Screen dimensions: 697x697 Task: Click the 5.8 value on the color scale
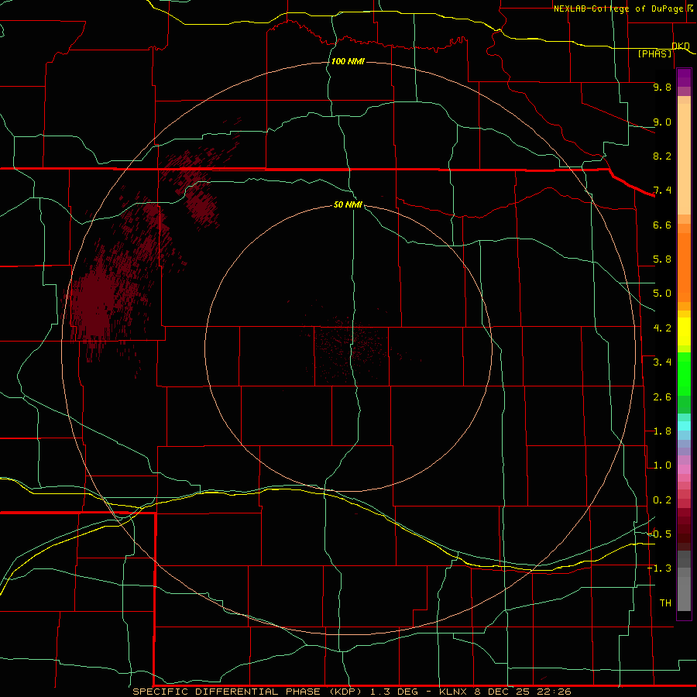tap(662, 259)
